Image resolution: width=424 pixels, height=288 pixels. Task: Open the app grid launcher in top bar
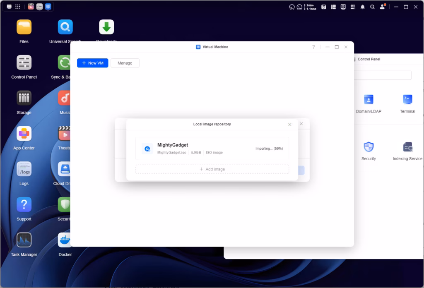coord(18,7)
